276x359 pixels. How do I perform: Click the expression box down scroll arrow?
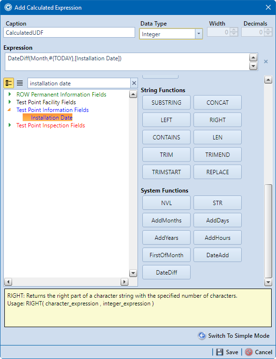coord(253,66)
